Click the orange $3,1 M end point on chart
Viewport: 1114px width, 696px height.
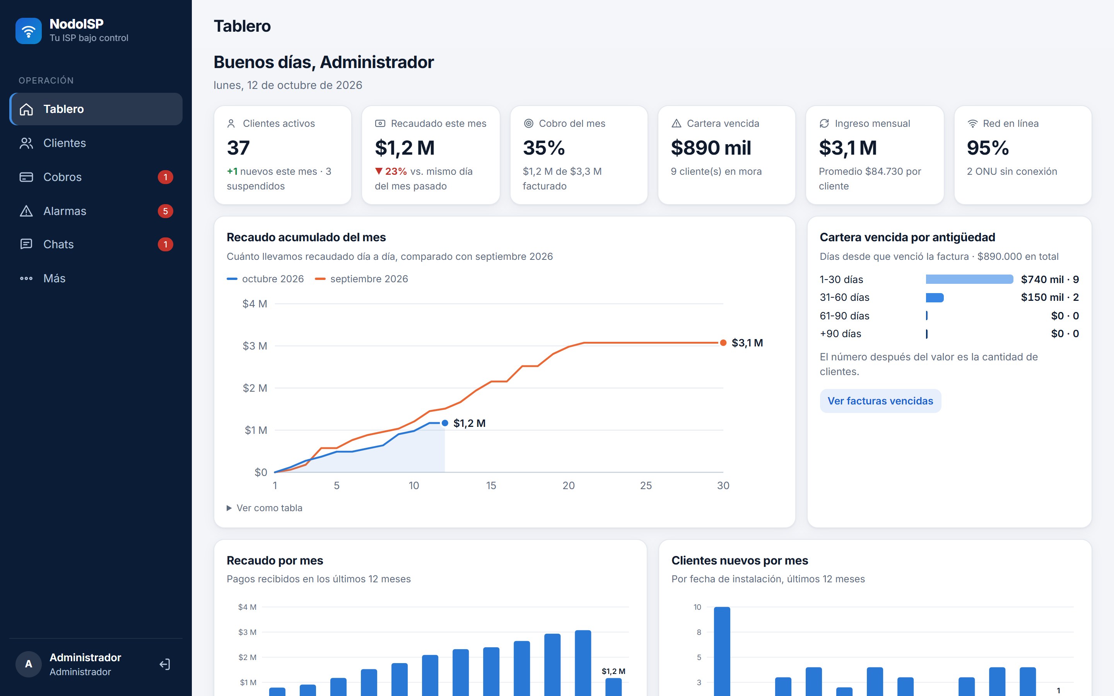click(723, 343)
